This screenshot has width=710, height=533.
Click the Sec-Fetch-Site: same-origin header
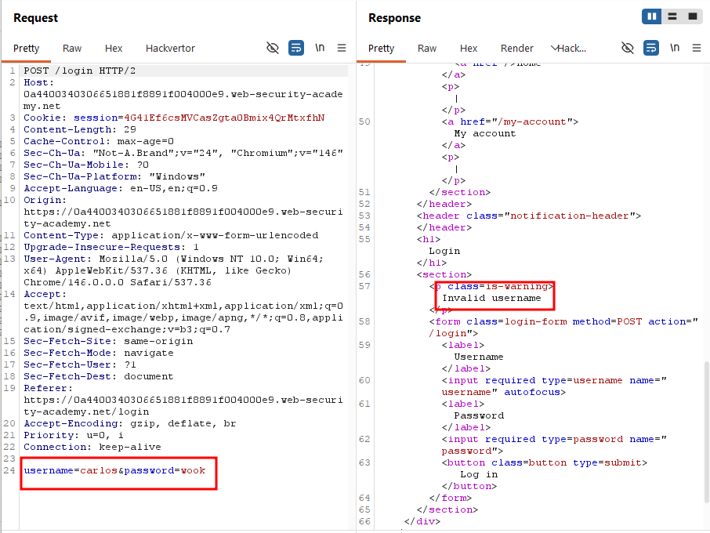click(108, 342)
